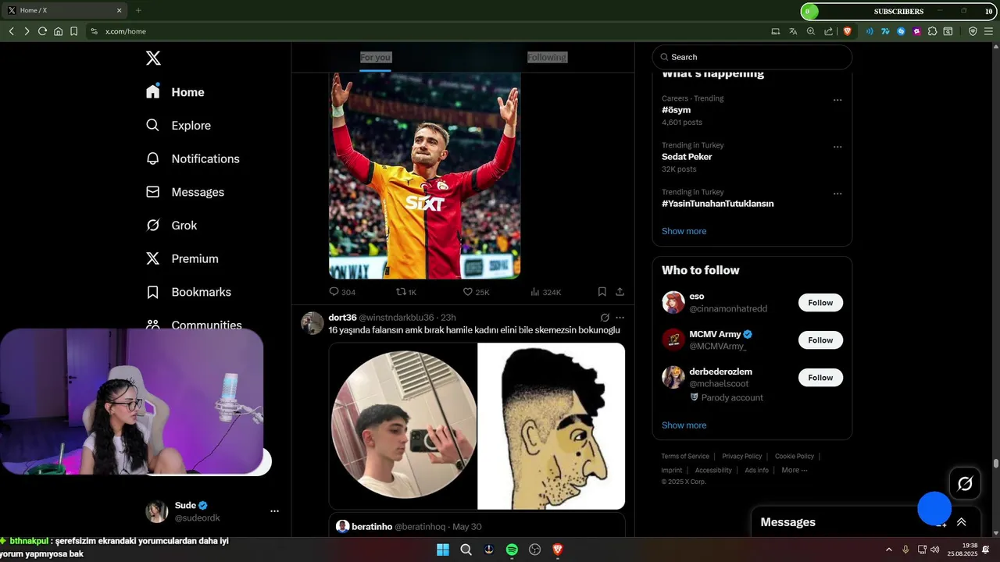Click the browser bookmark icon
The width and height of the screenshot is (1000, 562).
[x=73, y=31]
